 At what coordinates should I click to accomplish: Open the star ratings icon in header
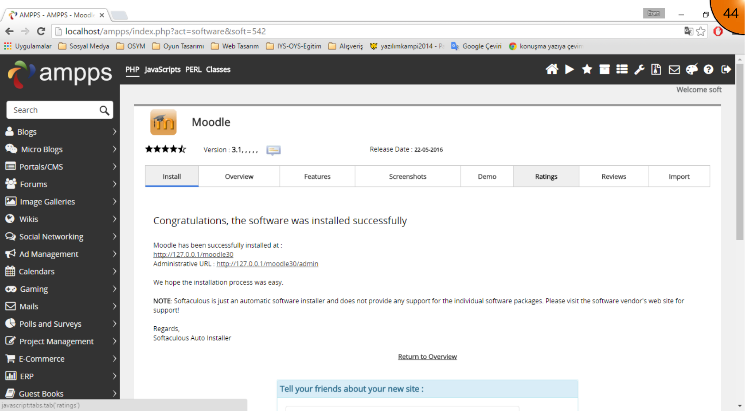click(x=587, y=69)
